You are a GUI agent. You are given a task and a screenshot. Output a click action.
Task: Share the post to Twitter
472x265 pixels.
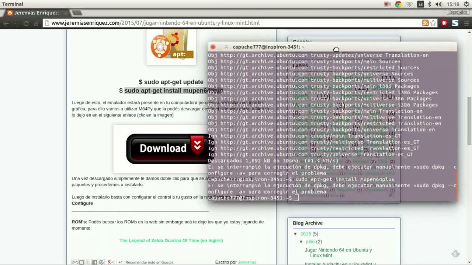pos(88,262)
